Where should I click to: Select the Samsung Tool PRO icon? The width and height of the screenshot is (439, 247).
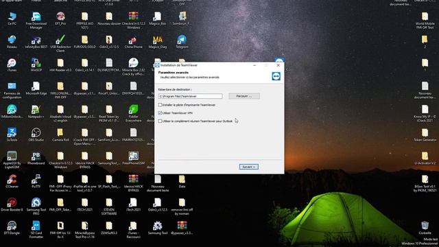click(36, 207)
